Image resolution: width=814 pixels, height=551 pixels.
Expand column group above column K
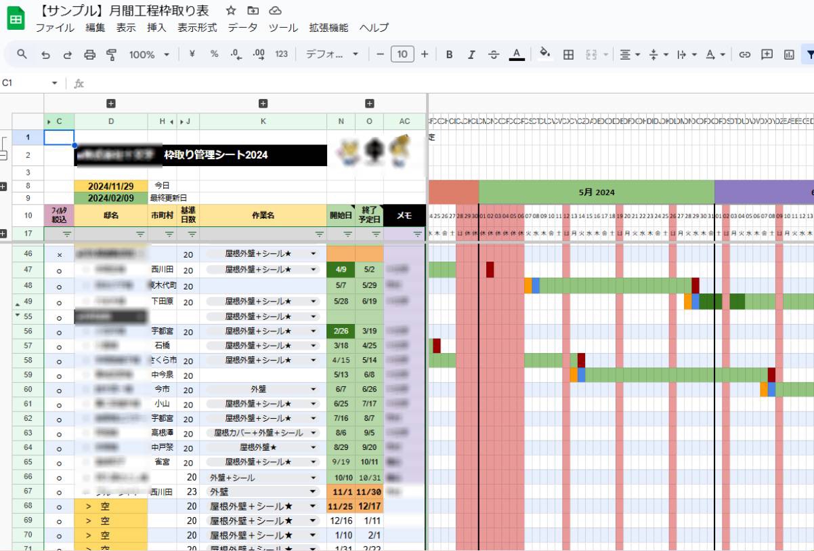[263, 104]
